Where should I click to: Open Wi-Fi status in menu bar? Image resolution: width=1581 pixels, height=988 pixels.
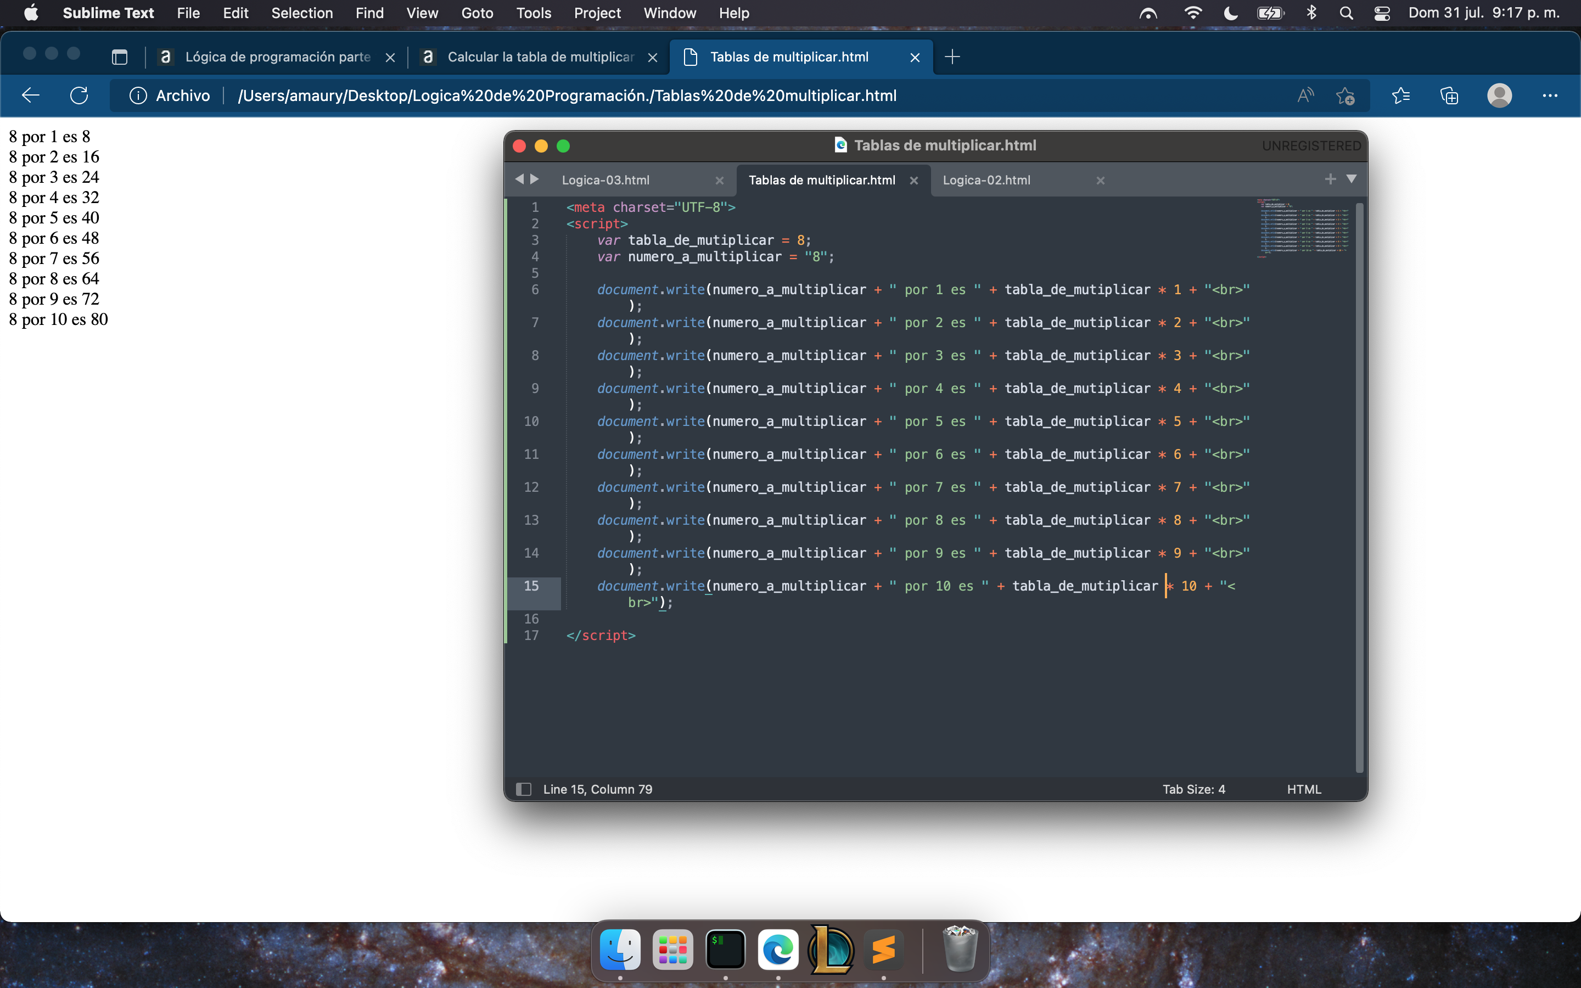[x=1192, y=13]
